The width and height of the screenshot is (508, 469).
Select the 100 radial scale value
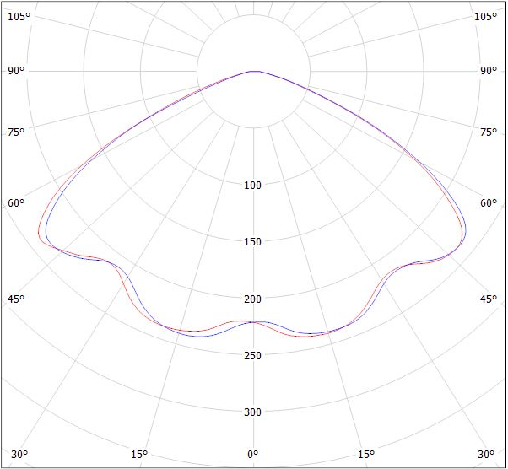coord(252,186)
